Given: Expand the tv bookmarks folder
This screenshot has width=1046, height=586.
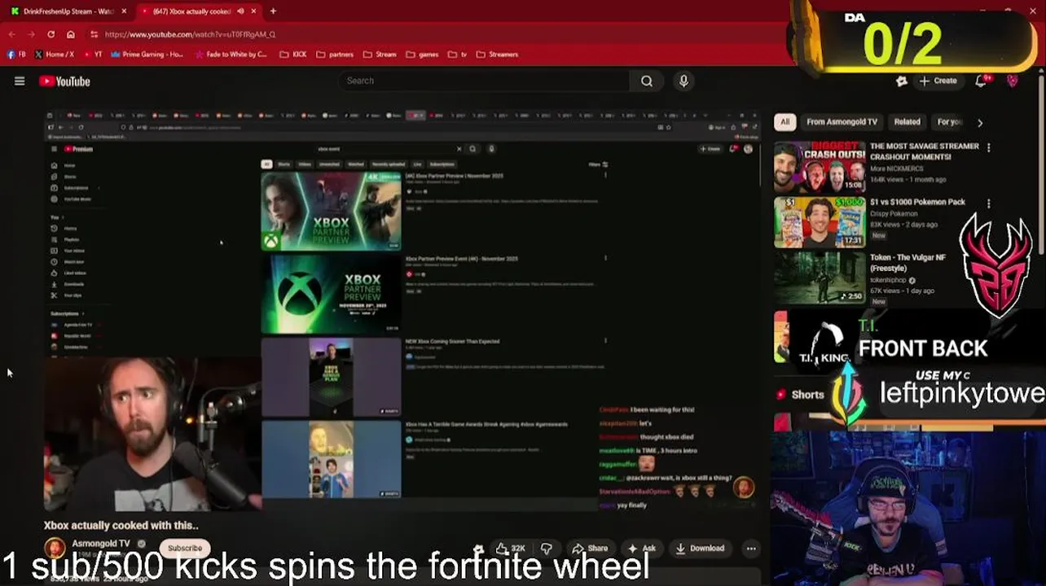Looking at the screenshot, I should [459, 55].
